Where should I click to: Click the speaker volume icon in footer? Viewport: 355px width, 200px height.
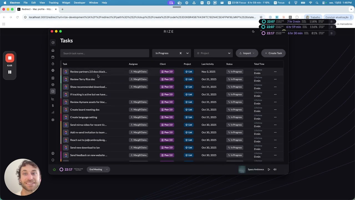[x=275, y=169]
